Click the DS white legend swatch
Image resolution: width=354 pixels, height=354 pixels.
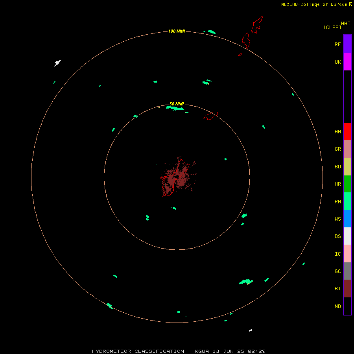[347, 236]
